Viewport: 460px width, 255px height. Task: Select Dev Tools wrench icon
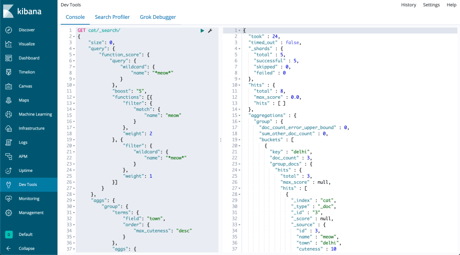point(8,184)
